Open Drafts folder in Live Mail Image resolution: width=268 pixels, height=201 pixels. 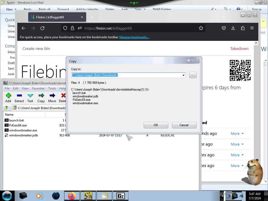pos(11,63)
